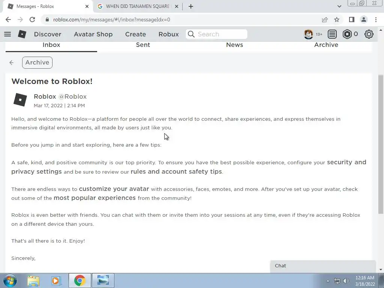Click the browser back button

click(8, 19)
